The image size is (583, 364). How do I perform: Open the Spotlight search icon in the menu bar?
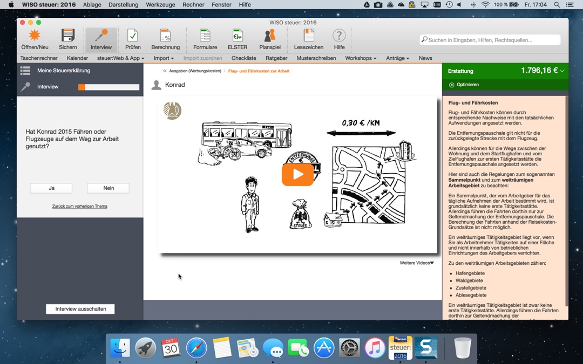[557, 4]
